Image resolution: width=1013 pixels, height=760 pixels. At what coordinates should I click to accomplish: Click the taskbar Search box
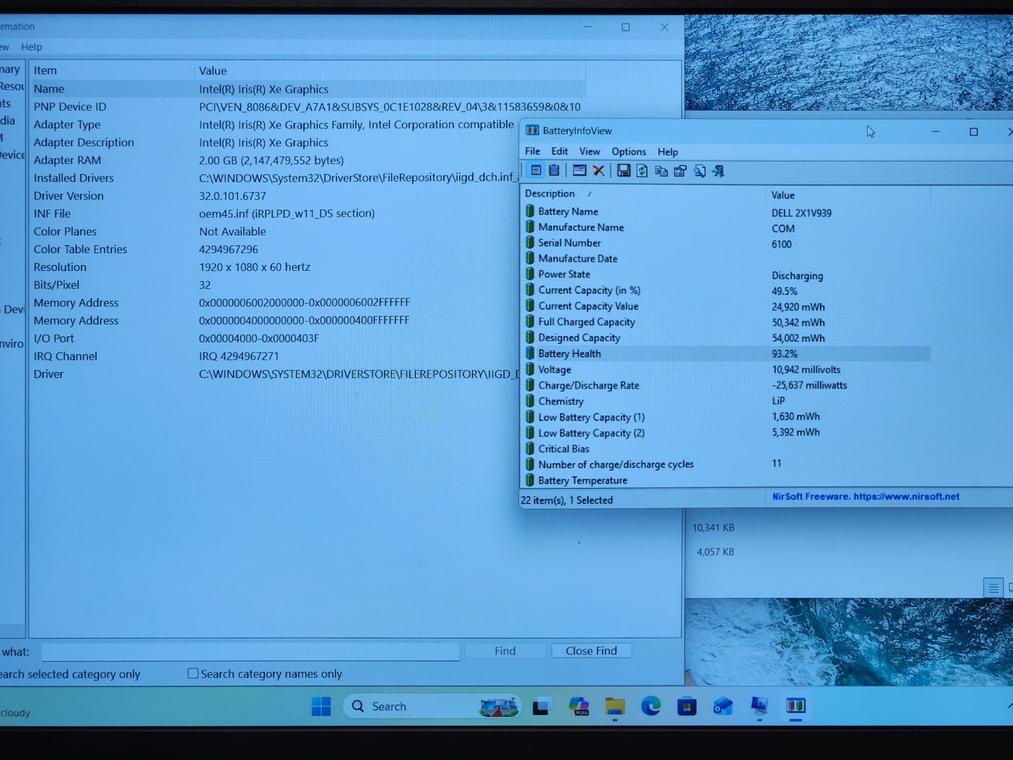(432, 706)
